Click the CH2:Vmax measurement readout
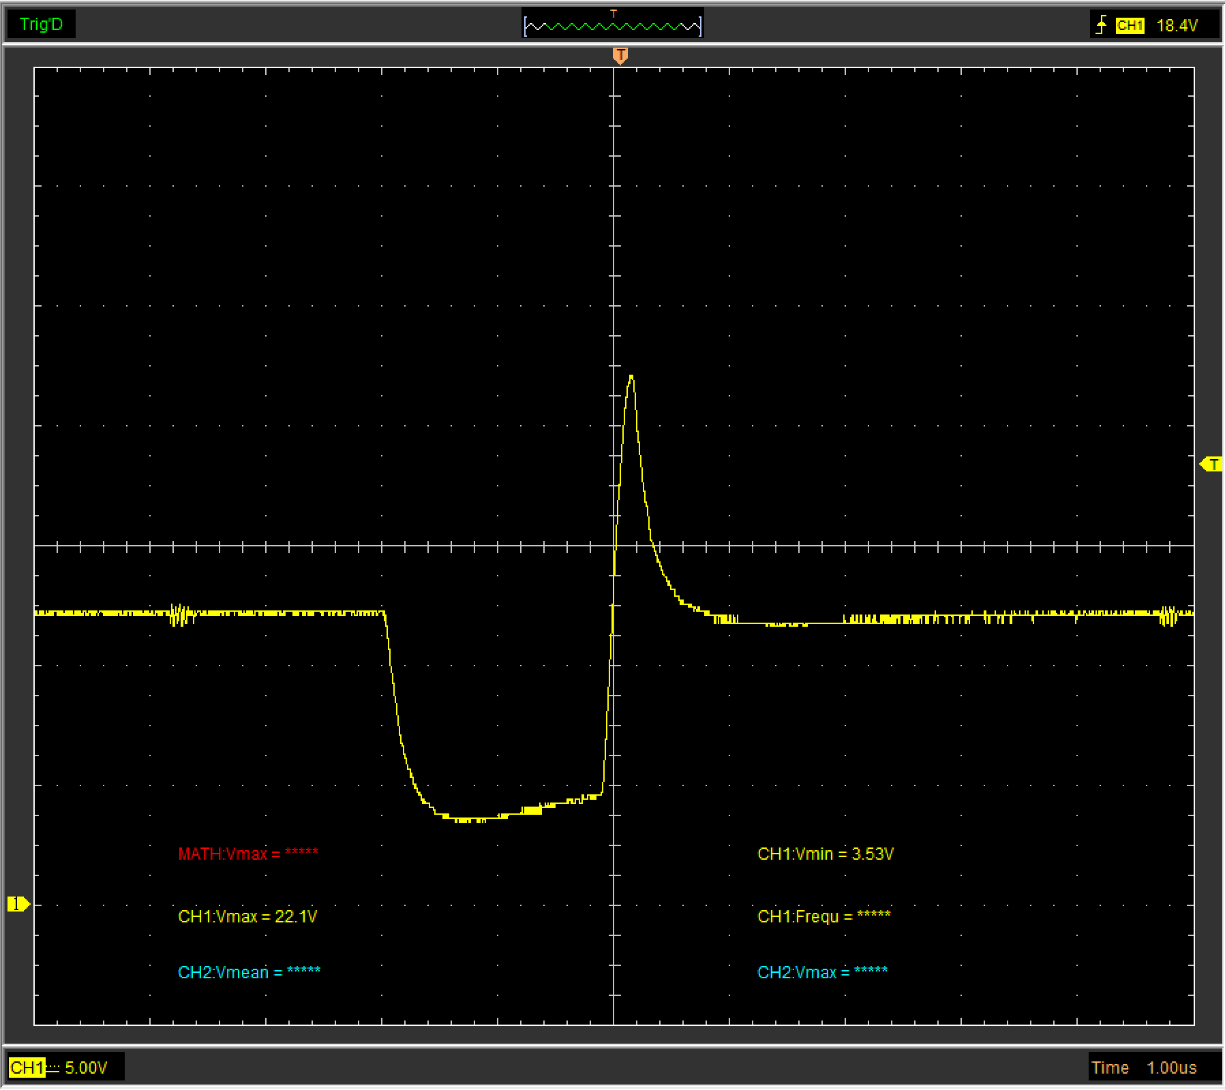 pyautogui.click(x=822, y=972)
